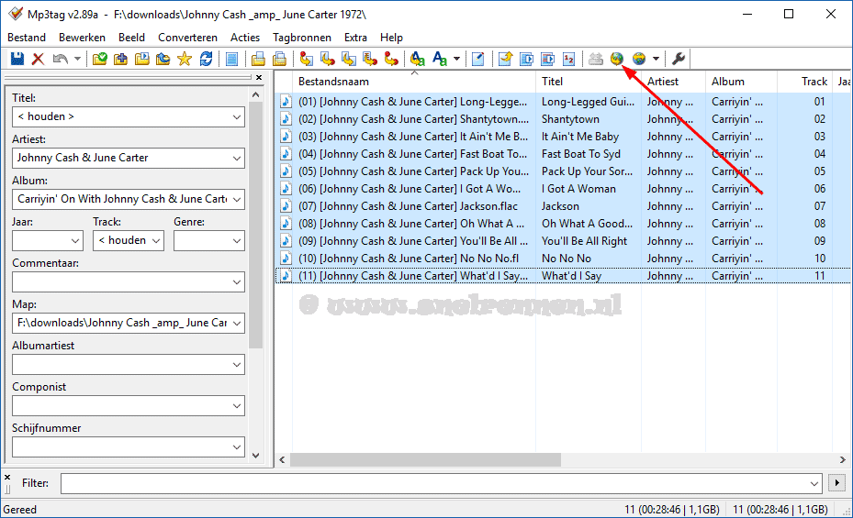853x518 pixels.
Task: Click the Options wrench icon
Action: [679, 59]
